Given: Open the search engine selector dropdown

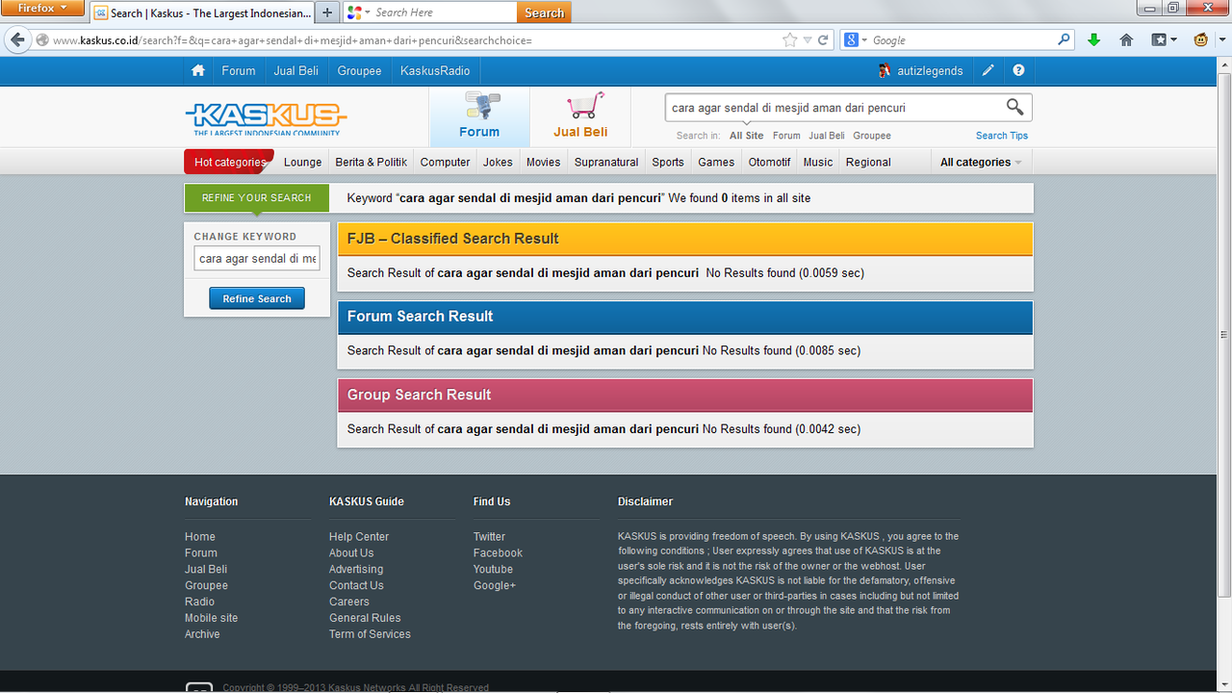Looking at the screenshot, I should [x=864, y=40].
